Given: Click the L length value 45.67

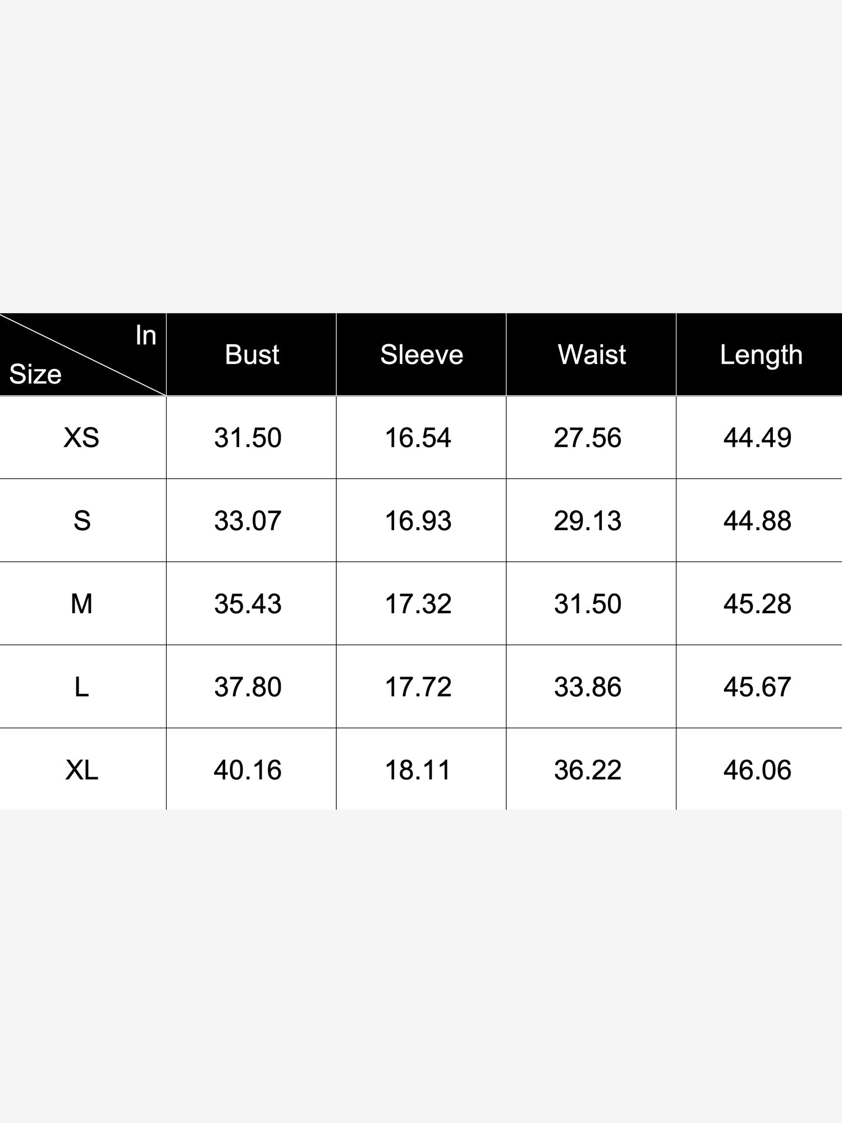Looking at the screenshot, I should (757, 687).
